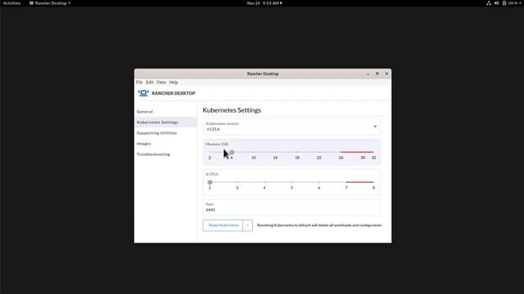The image size is (524, 294).
Task: Click the CPUs slider handle
Action: click(210, 182)
